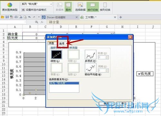
Task: Close the Docer-在线模板 tab
Action: (77, 17)
